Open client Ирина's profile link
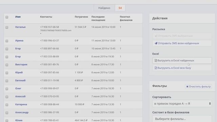The width and height of the screenshot is (217, 122). [x=19, y=41]
